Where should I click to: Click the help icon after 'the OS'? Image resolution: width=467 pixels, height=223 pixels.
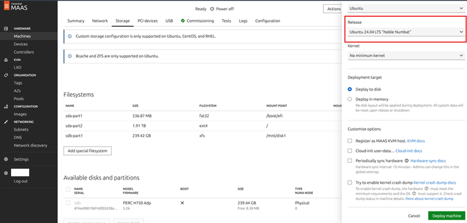[x=414, y=193]
